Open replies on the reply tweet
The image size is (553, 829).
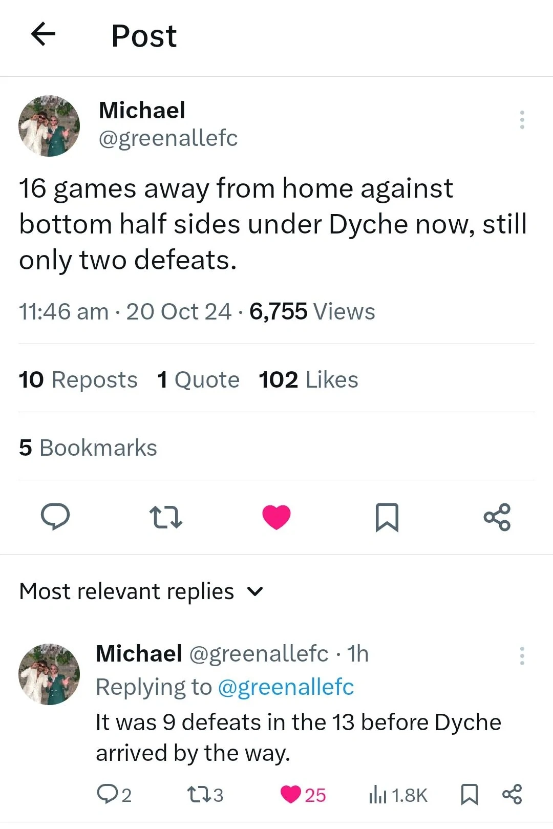coord(114,795)
